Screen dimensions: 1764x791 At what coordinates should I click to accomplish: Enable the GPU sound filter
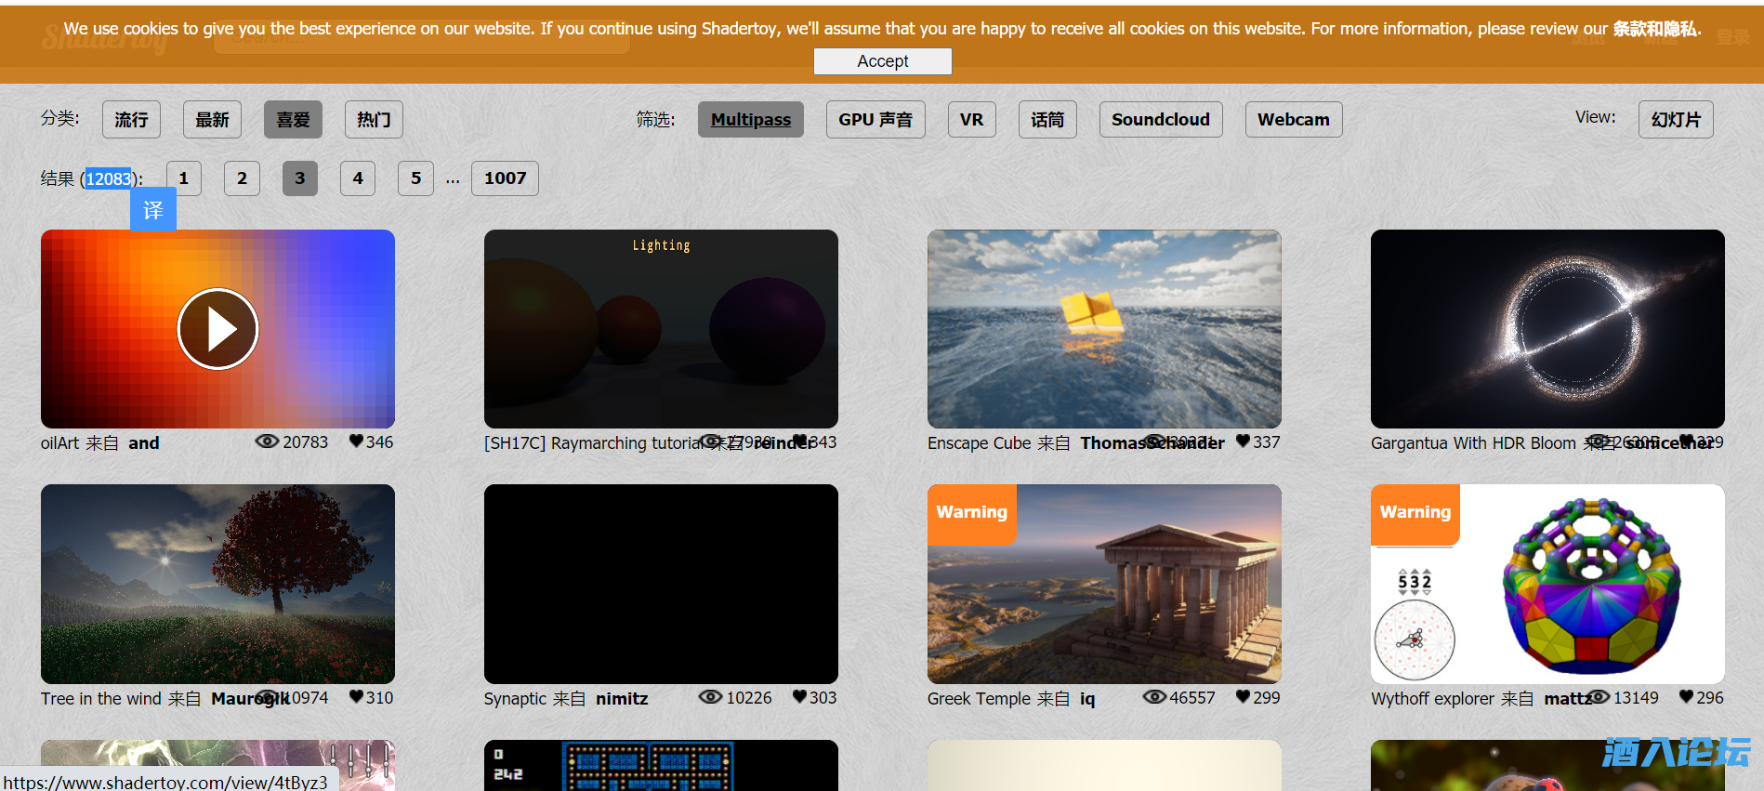pyautogui.click(x=875, y=120)
